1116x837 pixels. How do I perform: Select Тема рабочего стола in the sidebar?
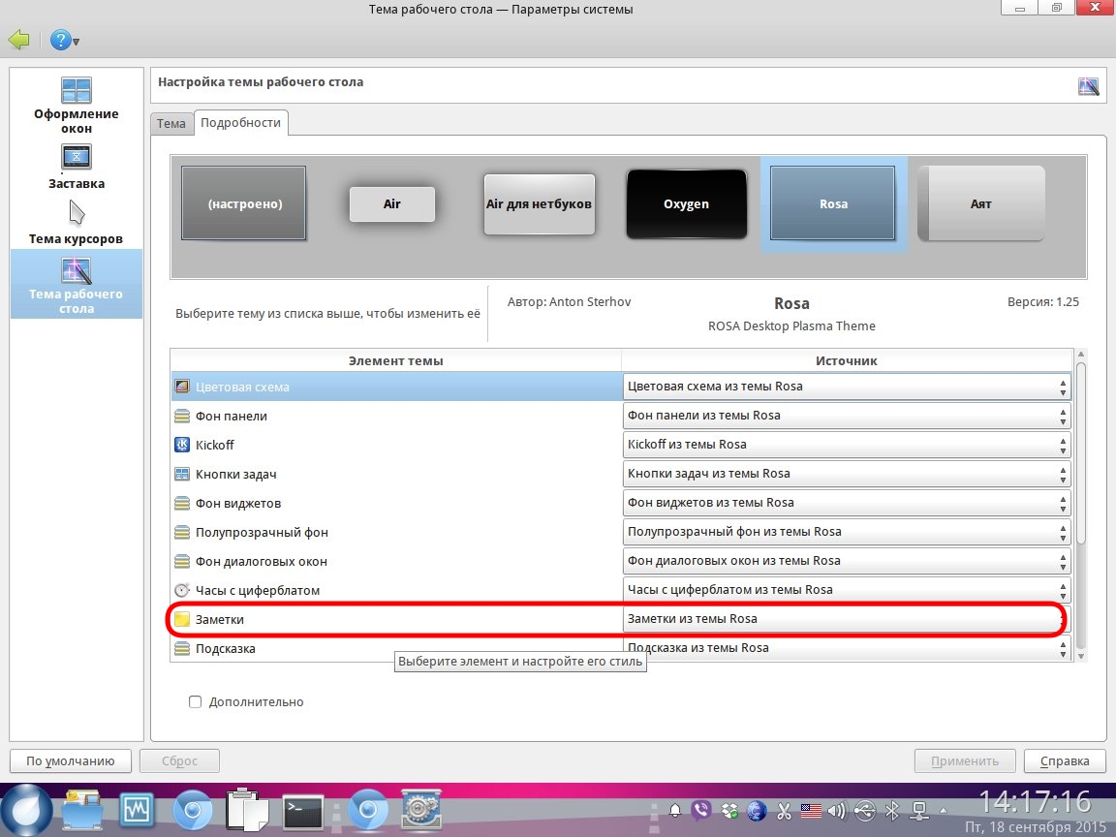click(77, 284)
